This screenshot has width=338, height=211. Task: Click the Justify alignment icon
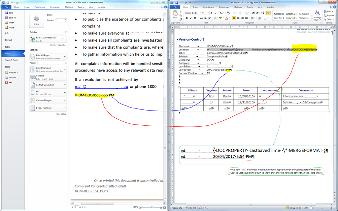[x=246, y=18]
